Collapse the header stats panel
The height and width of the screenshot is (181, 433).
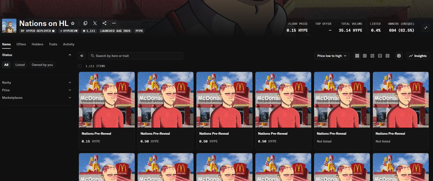[425, 27]
